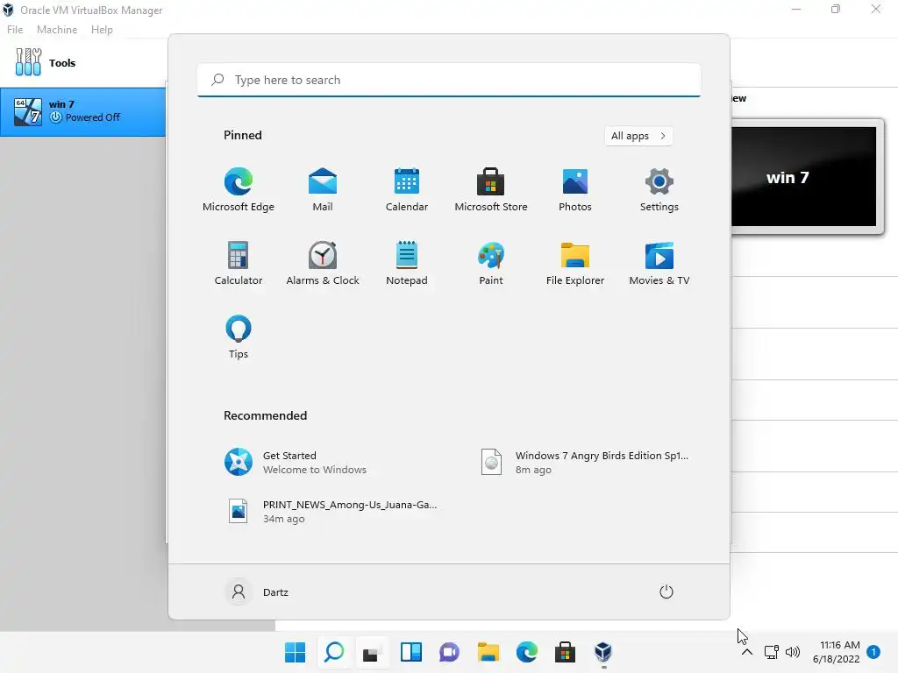Open the Chat taskbar icon
Viewport: 898px width, 673px height.
[450, 652]
